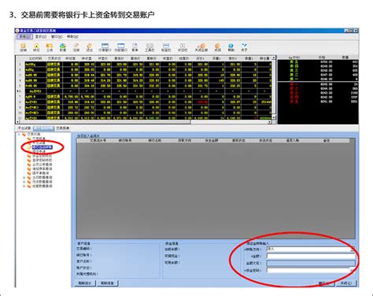The width and height of the screenshot is (373, 296).
Task: Click folder icon beside 资金密码修改
Action: (x=29, y=156)
